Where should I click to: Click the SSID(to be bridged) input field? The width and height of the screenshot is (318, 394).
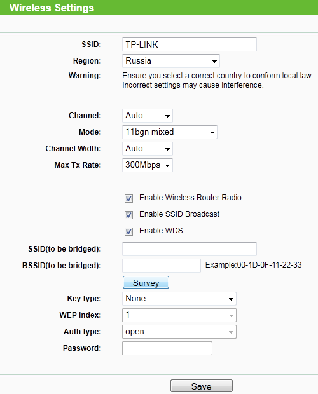coord(190,249)
